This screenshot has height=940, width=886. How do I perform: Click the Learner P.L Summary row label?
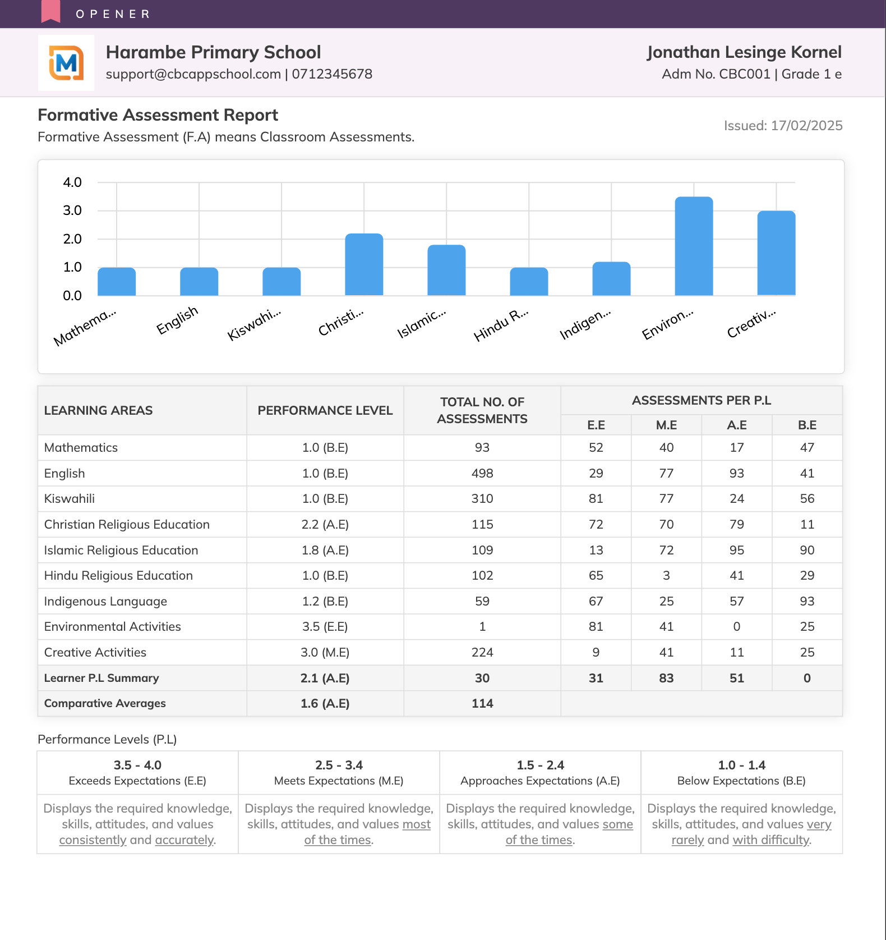click(101, 678)
